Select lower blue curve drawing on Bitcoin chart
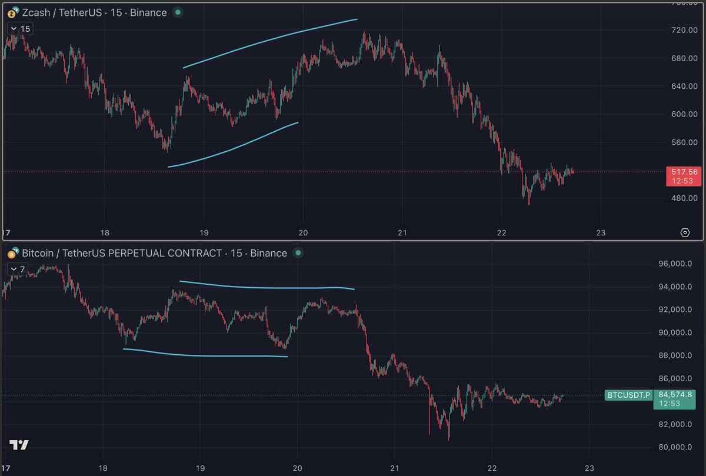This screenshot has width=706, height=476. 206,355
